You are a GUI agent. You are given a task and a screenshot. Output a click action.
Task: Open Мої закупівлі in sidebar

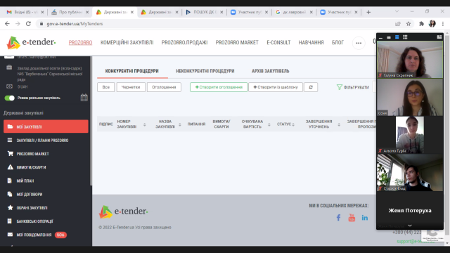coord(46,126)
